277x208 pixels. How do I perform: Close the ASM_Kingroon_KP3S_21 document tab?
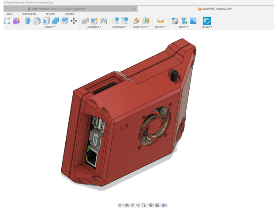pyautogui.click(x=135, y=9)
